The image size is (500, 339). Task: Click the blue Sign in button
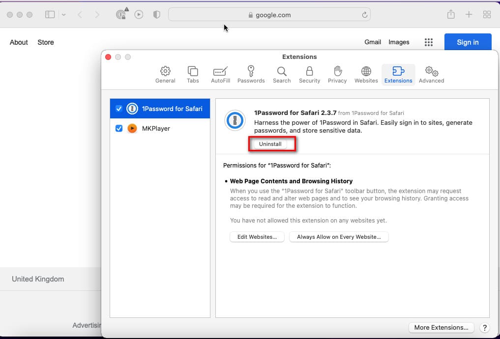(x=468, y=42)
